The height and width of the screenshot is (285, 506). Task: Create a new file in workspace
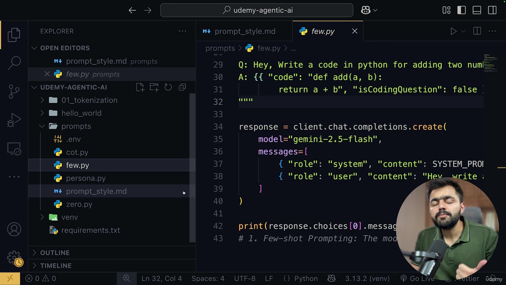[140, 87]
